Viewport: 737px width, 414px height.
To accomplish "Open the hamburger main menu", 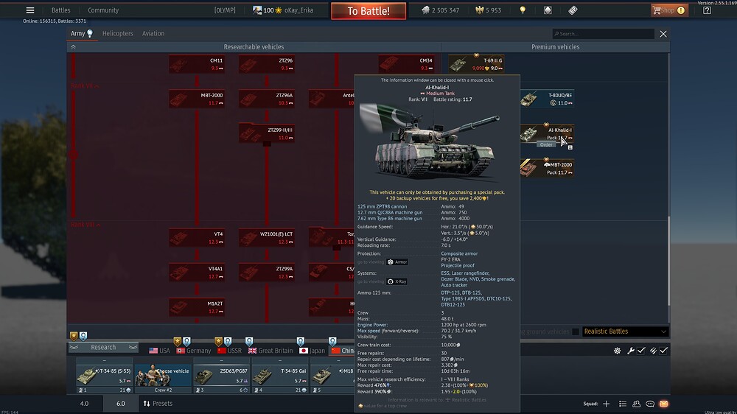I will point(30,10).
